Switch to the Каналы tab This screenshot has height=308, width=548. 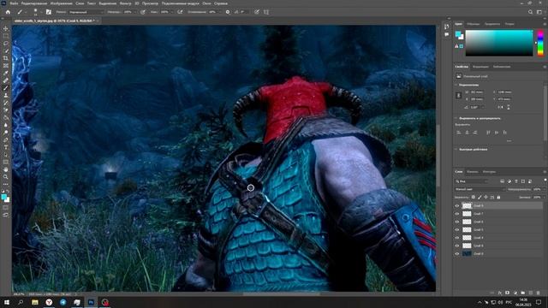473,171
